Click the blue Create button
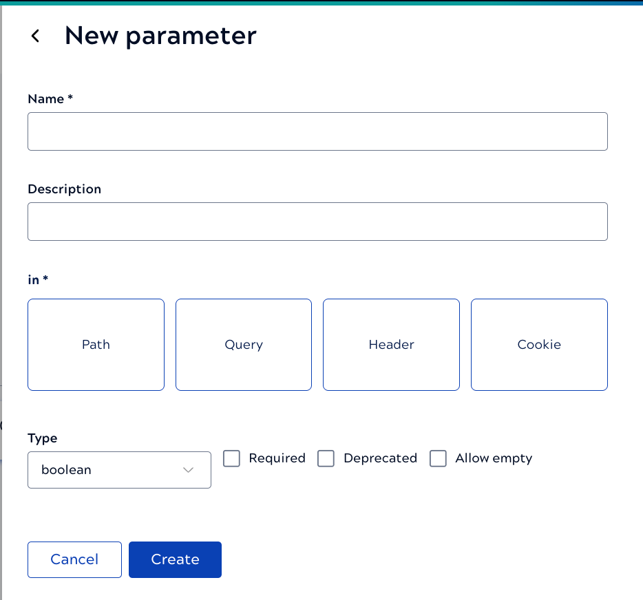 [175, 559]
